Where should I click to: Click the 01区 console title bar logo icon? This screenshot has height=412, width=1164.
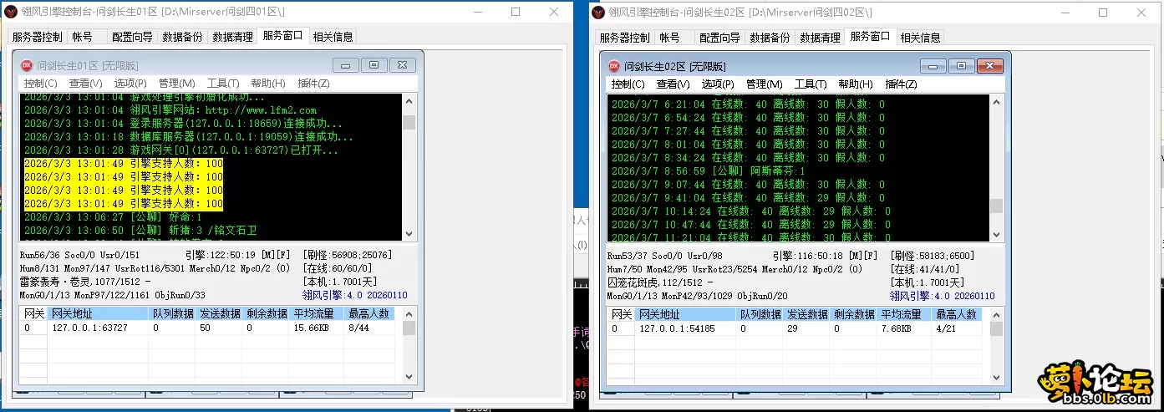click(12, 12)
